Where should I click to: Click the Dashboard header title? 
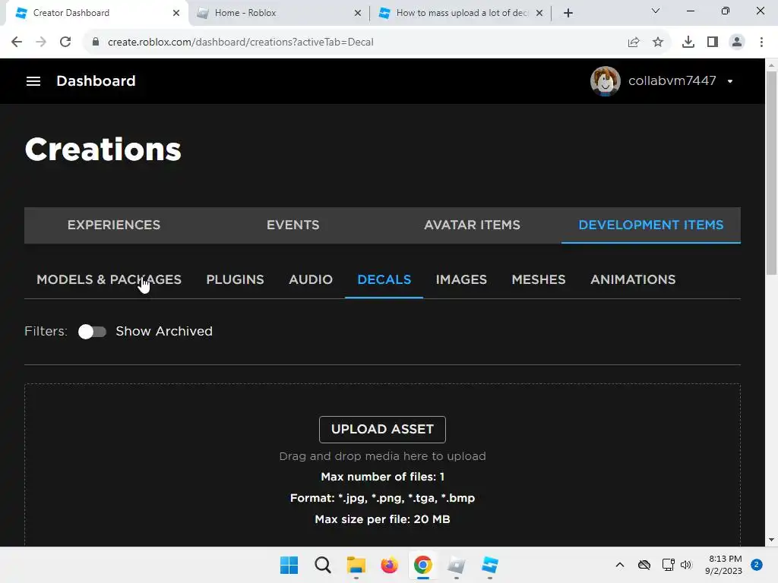click(x=96, y=80)
